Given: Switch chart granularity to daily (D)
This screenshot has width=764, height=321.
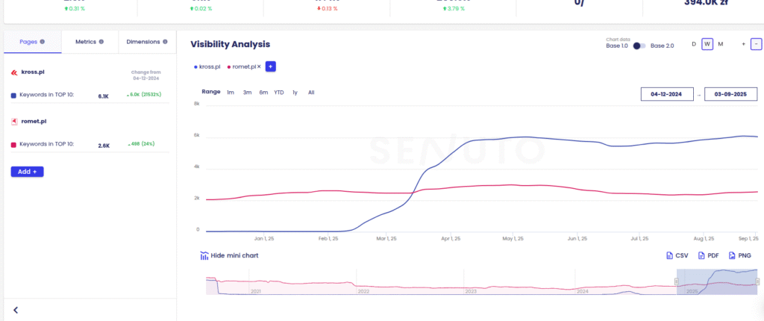Looking at the screenshot, I should pyautogui.click(x=693, y=44).
